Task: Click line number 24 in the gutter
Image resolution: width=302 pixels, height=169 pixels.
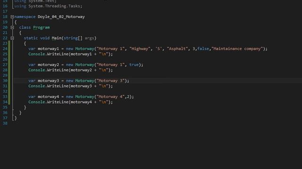Action: 5,49
